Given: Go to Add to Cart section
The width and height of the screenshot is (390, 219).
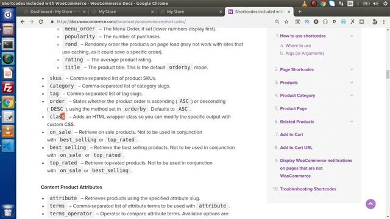Looking at the screenshot, I should tap(291, 134).
